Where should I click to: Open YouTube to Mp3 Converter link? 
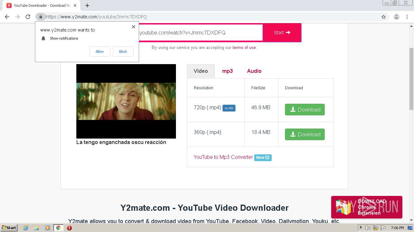223,157
